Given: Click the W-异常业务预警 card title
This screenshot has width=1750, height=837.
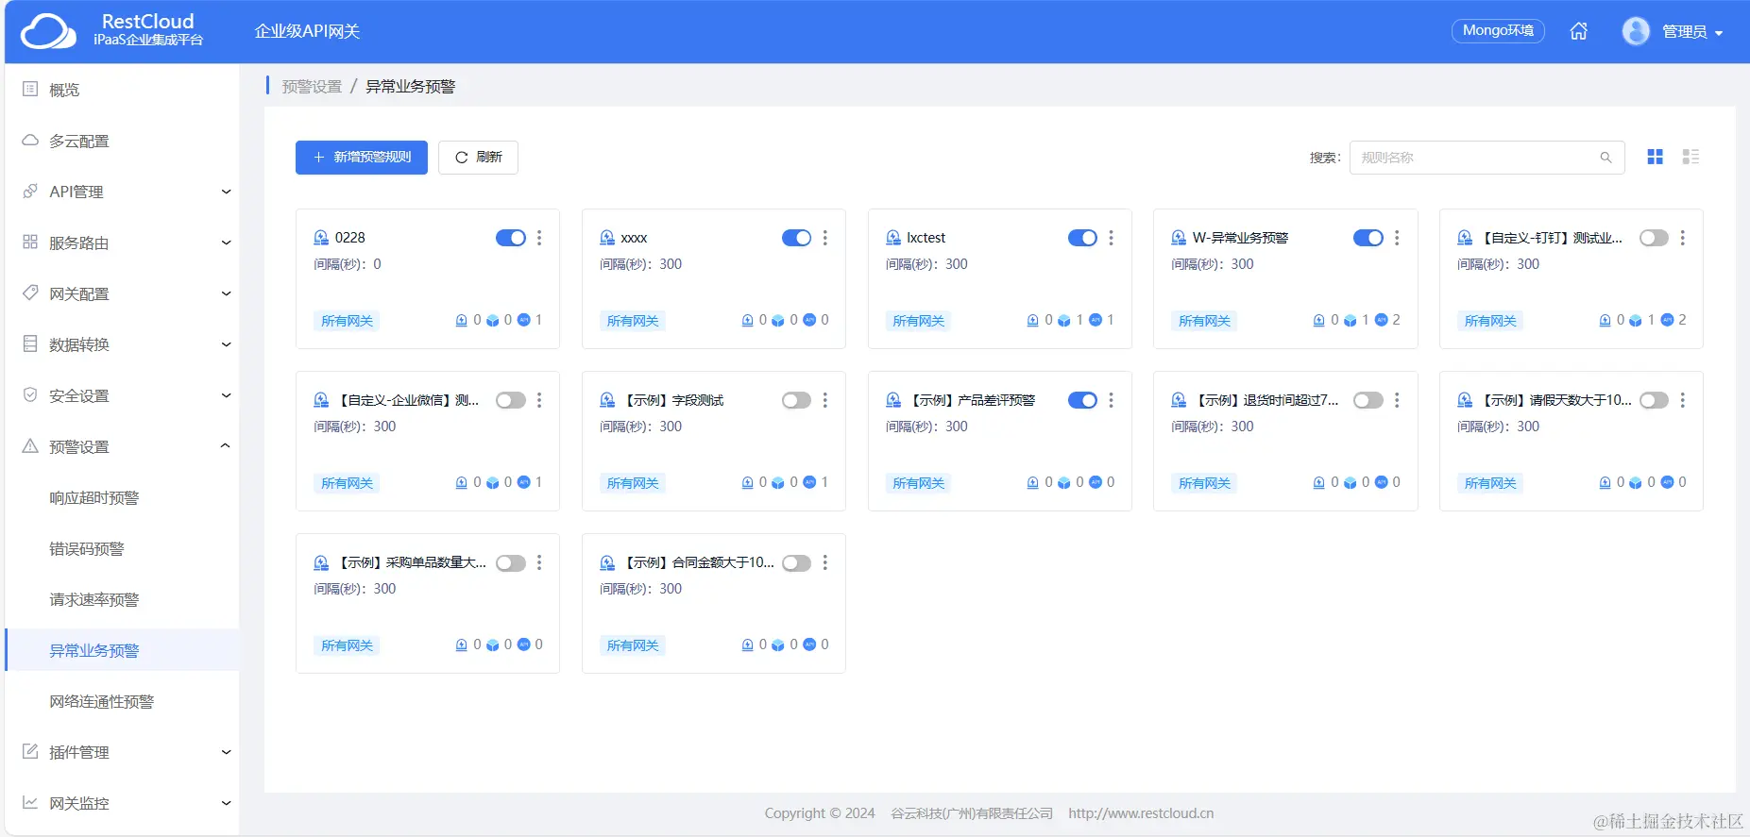Looking at the screenshot, I should (x=1240, y=238).
